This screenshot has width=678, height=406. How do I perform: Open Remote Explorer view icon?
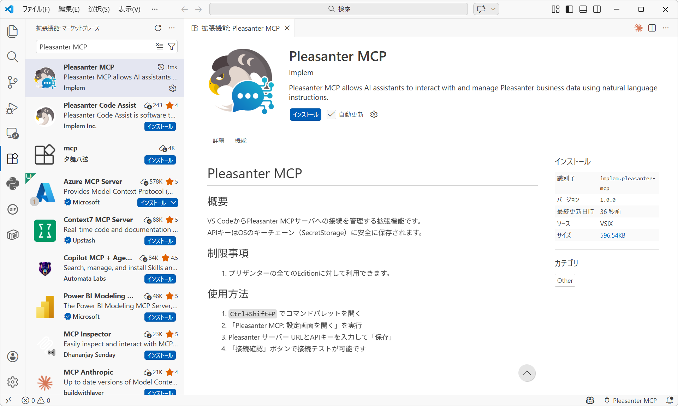pyautogui.click(x=13, y=133)
